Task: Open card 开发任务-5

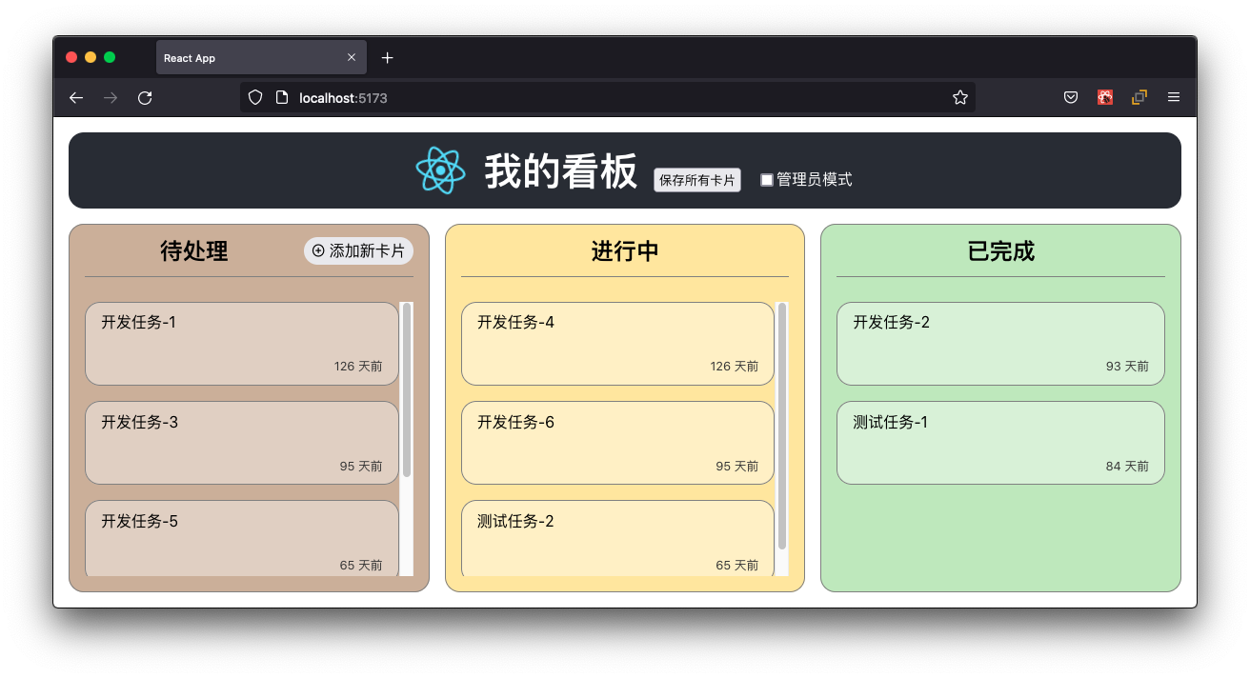Action: tap(242, 539)
